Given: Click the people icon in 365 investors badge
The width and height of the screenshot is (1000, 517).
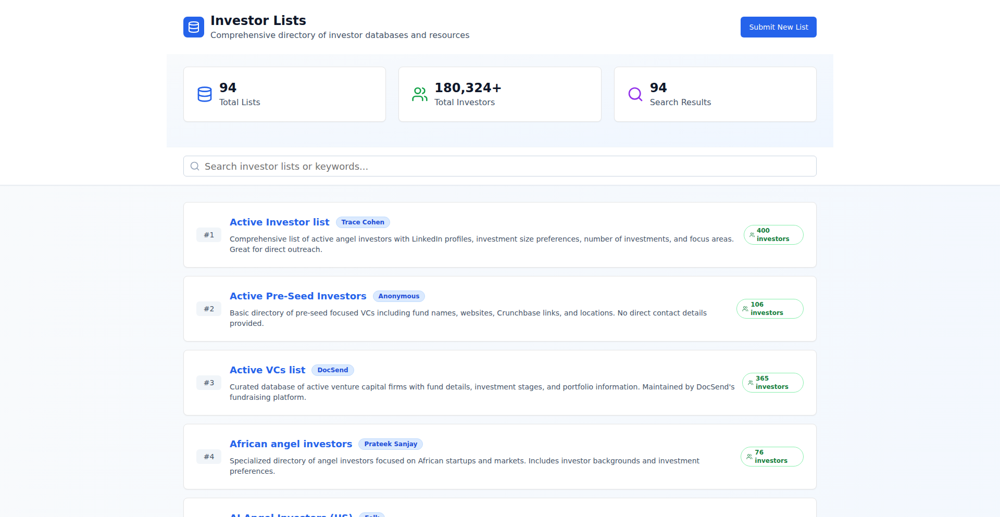Looking at the screenshot, I should point(751,383).
